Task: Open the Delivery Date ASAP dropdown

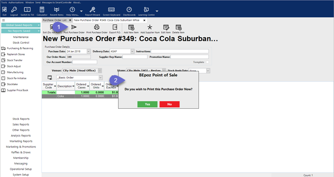Action: (x=132, y=51)
